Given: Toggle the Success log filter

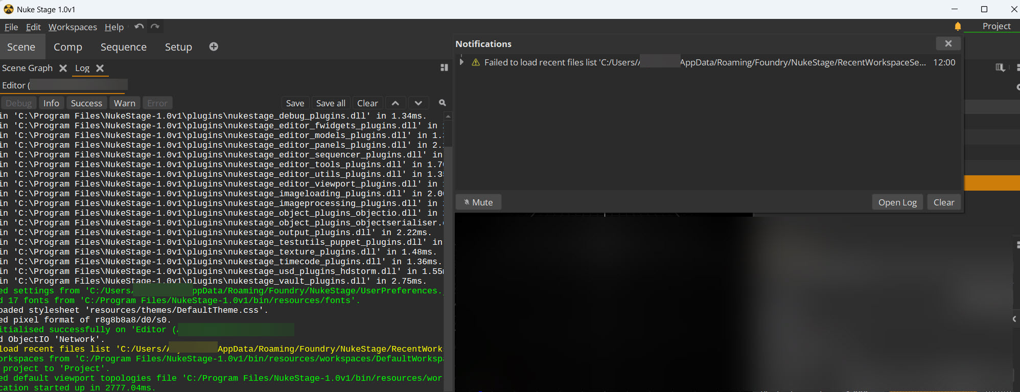Looking at the screenshot, I should (x=86, y=103).
